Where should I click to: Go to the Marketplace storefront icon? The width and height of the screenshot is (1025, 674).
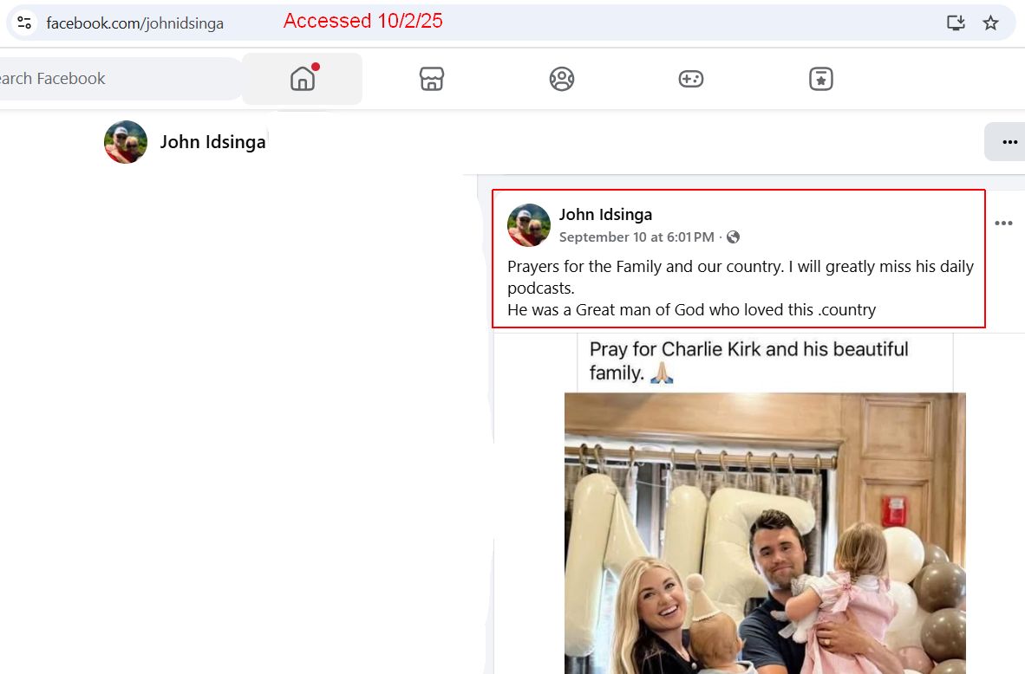[431, 79]
